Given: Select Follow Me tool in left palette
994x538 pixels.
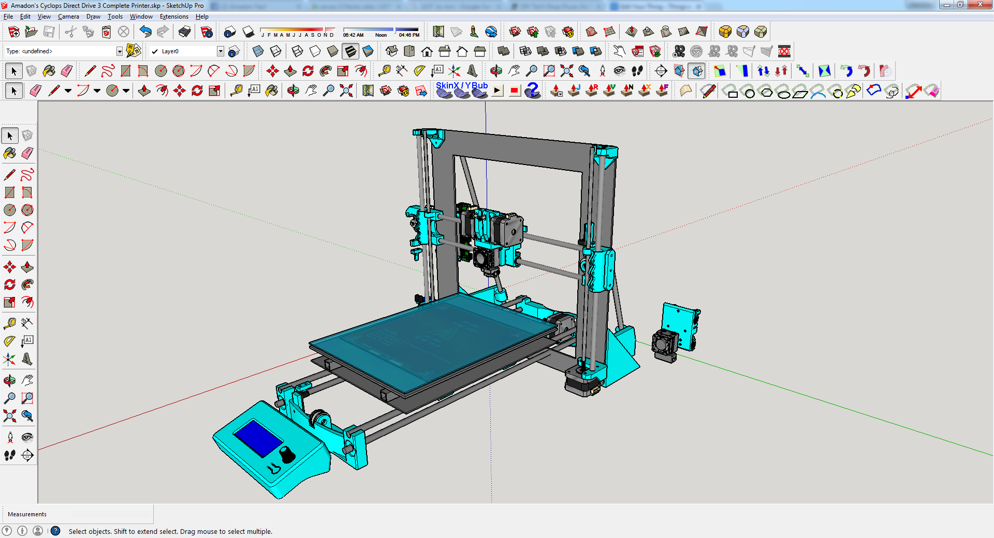Looking at the screenshot, I should coord(27,285).
